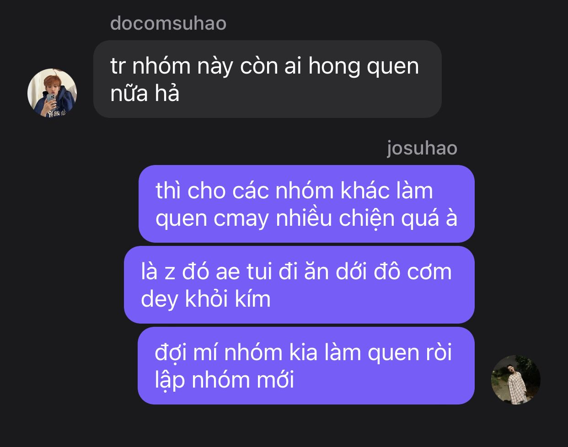Click the words "hong quen" in first message
Screen dimensions: 568x447
(364, 67)
